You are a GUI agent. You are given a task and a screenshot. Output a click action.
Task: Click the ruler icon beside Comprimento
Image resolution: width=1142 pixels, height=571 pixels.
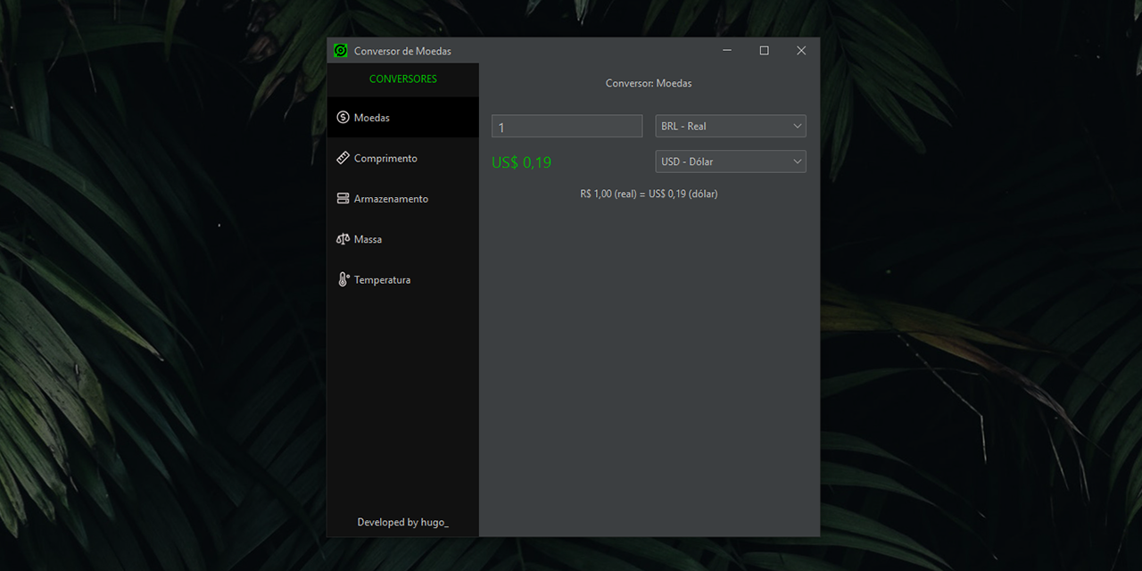(x=343, y=158)
